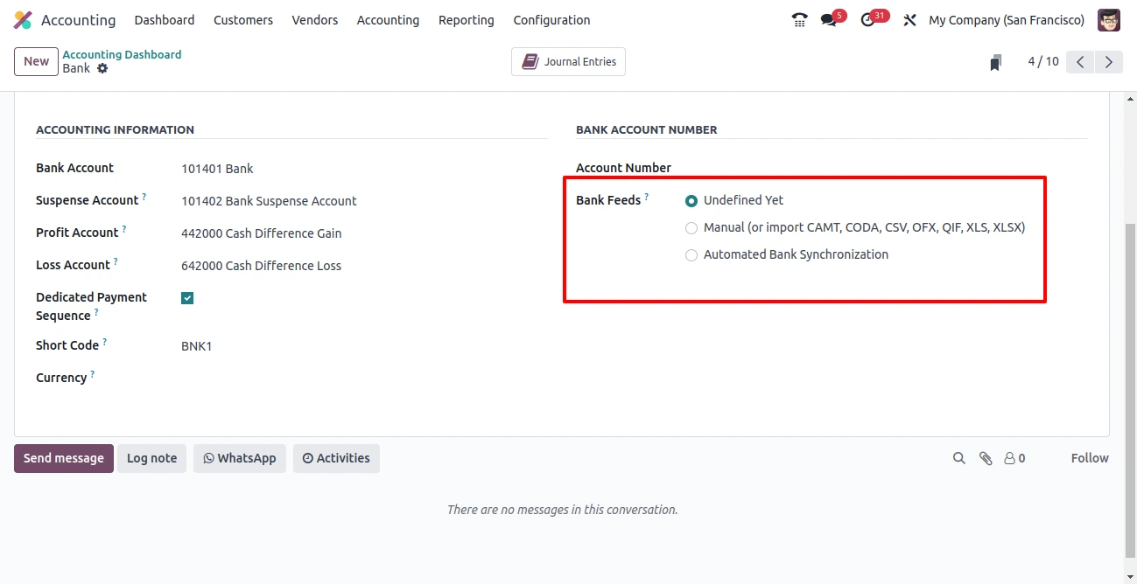Click the Follow button
1137x584 pixels.
pyautogui.click(x=1090, y=458)
